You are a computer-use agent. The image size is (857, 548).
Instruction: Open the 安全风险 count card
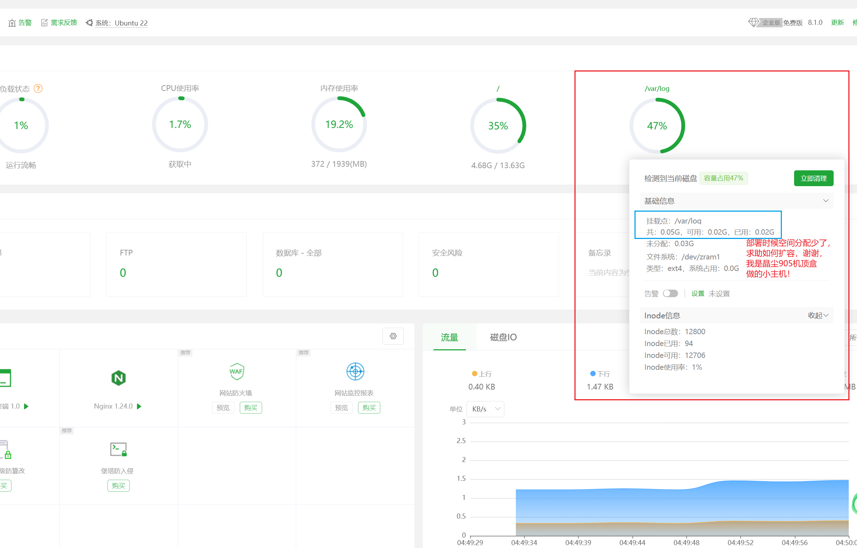[489, 264]
